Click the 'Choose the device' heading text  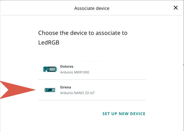82,33
